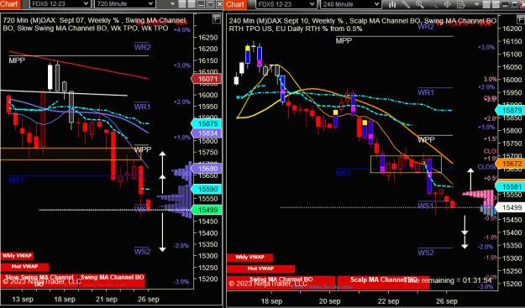Screen dimensions: 525x308
Task: Click the 15875 cyan price marker in left chart
Action: (x=207, y=123)
